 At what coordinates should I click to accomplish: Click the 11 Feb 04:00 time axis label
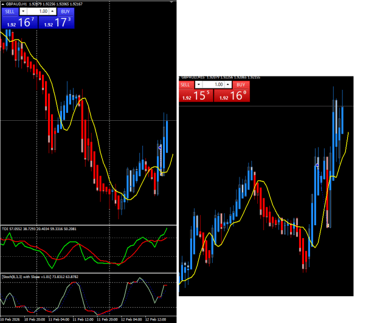coord(59,319)
